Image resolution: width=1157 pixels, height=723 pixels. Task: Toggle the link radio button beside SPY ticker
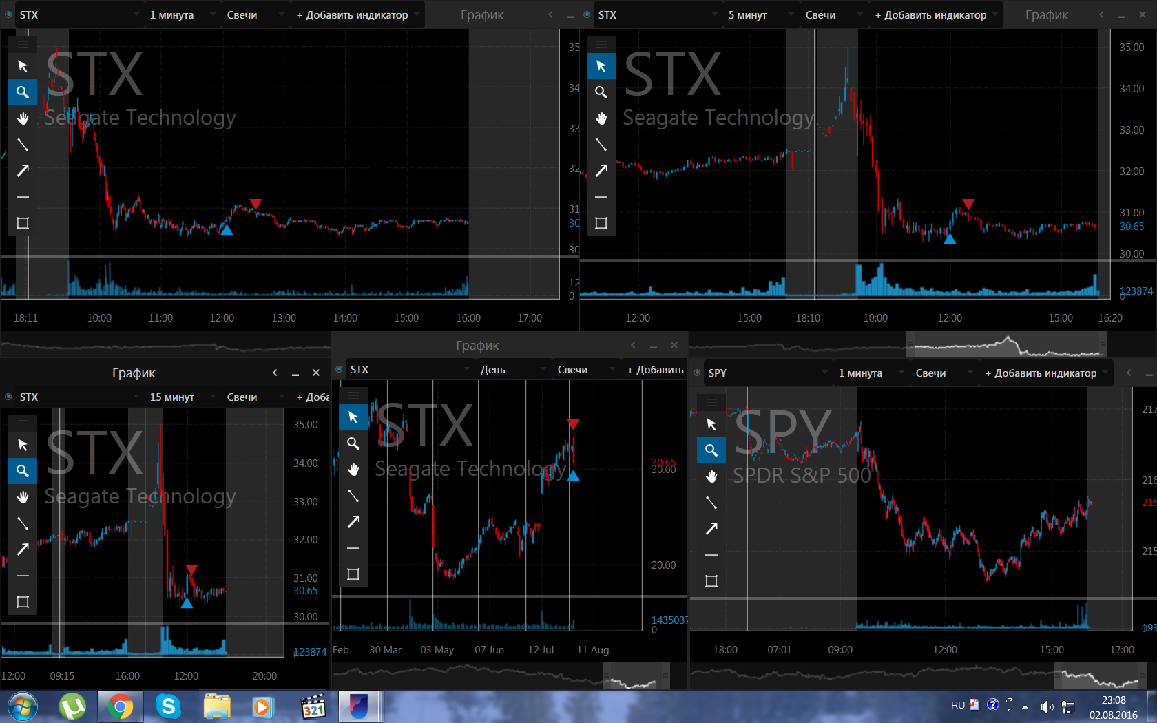697,373
